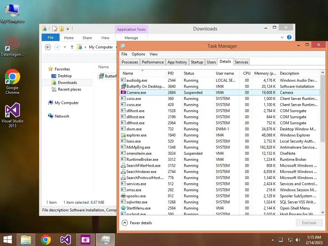
Task: Open Visual Studio 2013 desktop shortcut
Action: [x=12, y=115]
